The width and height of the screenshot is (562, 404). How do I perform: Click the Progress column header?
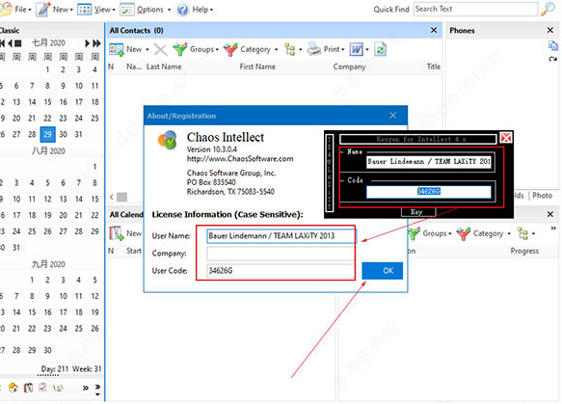click(524, 251)
